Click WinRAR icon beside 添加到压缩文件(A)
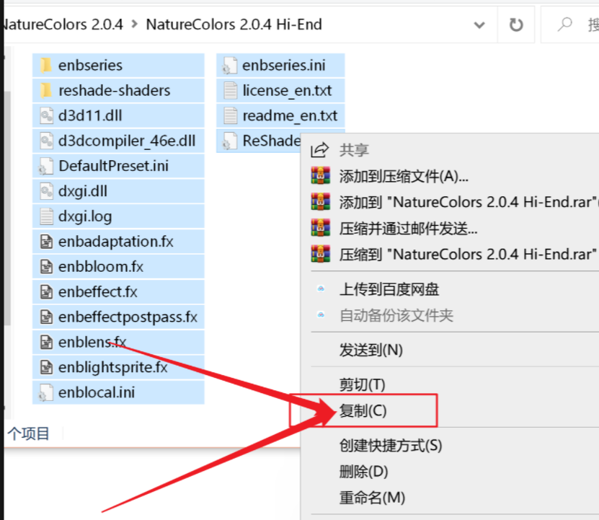This screenshot has width=599, height=520. 321,176
